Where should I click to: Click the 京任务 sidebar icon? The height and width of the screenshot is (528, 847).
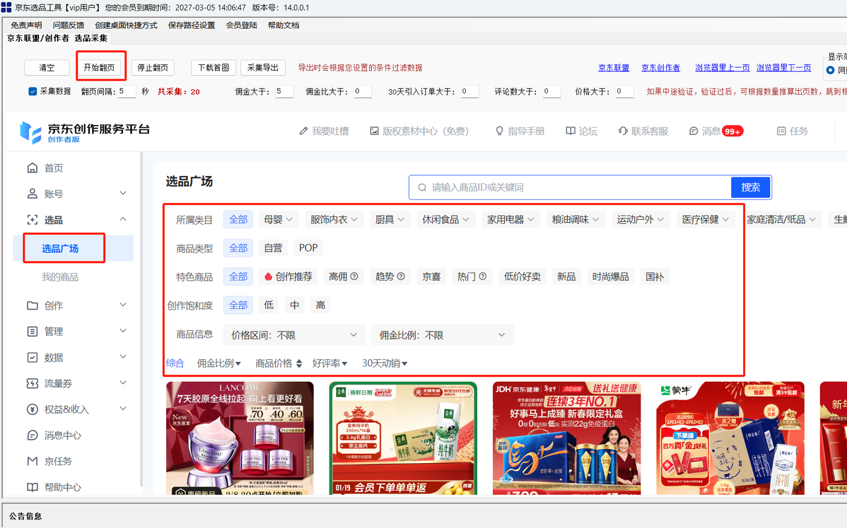(x=32, y=461)
